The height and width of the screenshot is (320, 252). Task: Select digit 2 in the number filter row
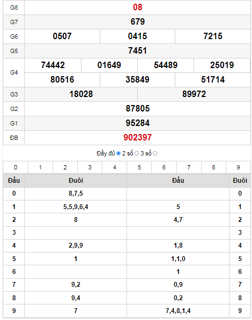pyautogui.click(x=65, y=167)
